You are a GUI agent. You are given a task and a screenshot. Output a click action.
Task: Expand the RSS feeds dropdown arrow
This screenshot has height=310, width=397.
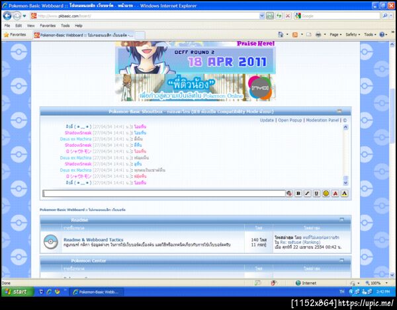pyautogui.click(x=302, y=34)
